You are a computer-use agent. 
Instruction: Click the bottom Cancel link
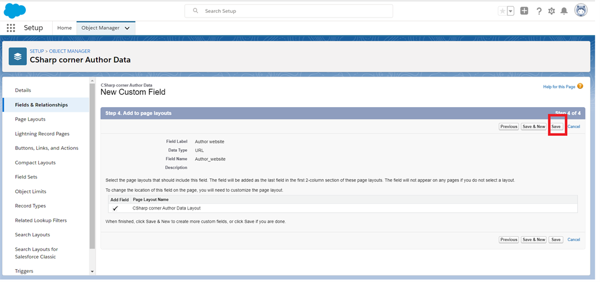point(574,240)
